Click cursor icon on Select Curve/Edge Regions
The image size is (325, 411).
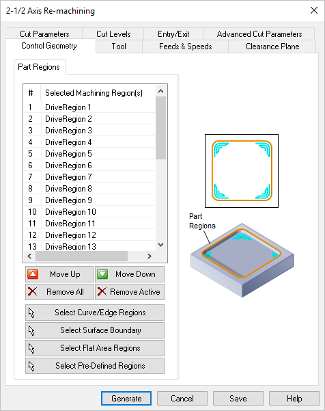click(31, 313)
